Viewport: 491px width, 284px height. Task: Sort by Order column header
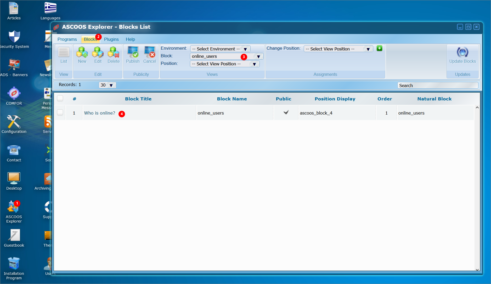tap(385, 99)
